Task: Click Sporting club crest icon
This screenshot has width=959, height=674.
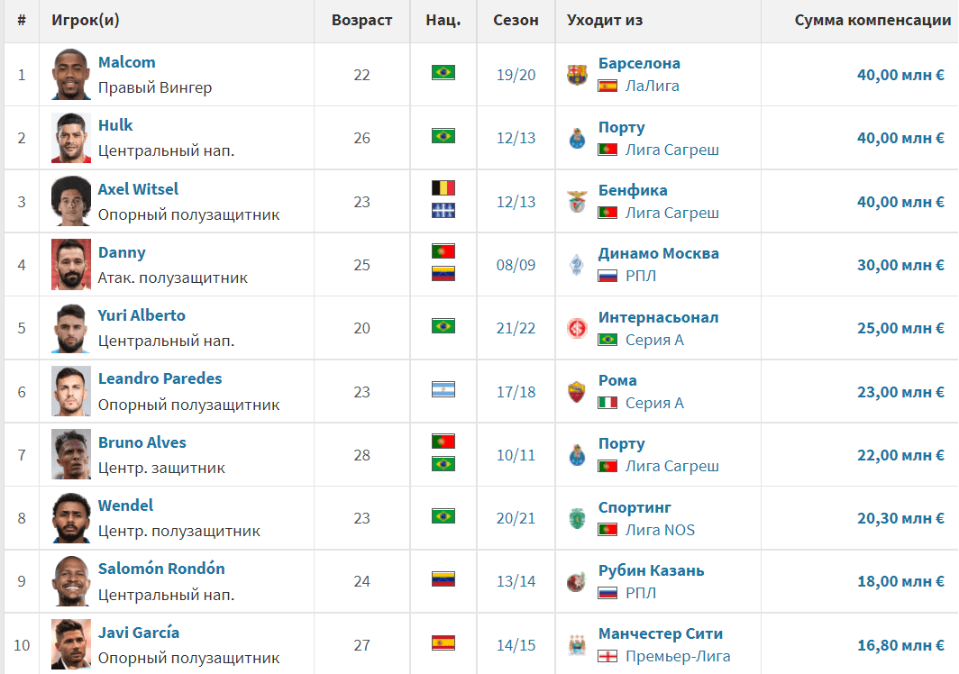Action: (x=577, y=519)
